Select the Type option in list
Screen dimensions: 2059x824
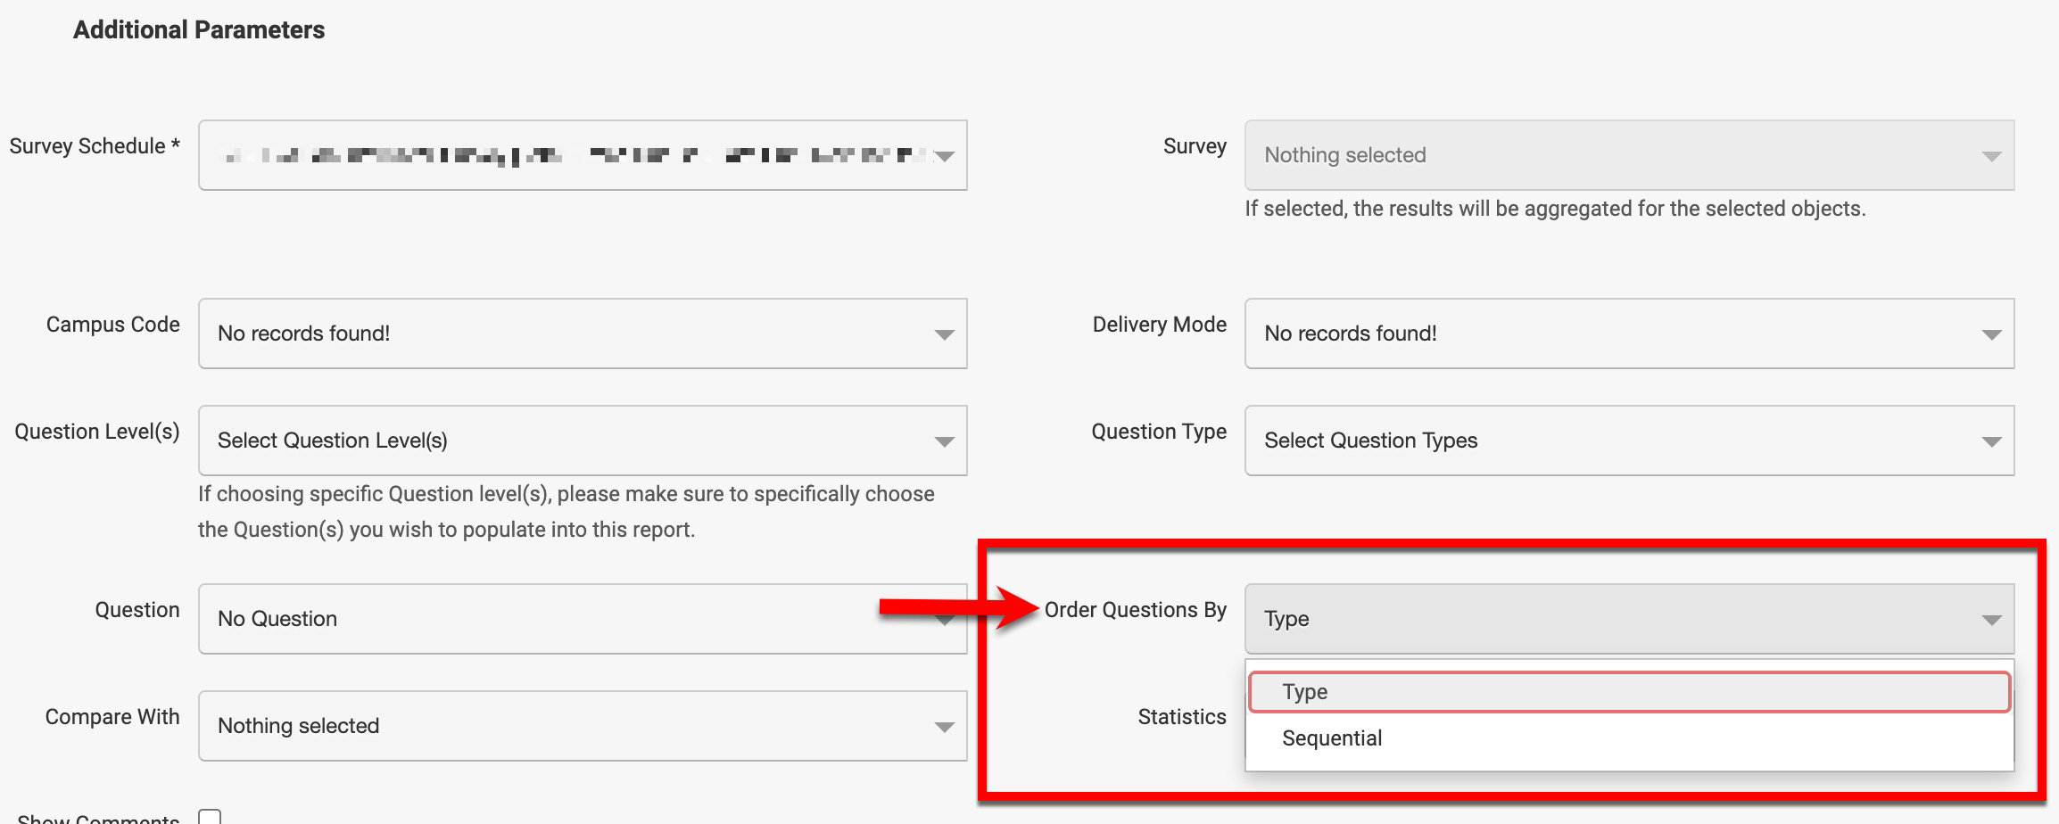(x=1628, y=692)
